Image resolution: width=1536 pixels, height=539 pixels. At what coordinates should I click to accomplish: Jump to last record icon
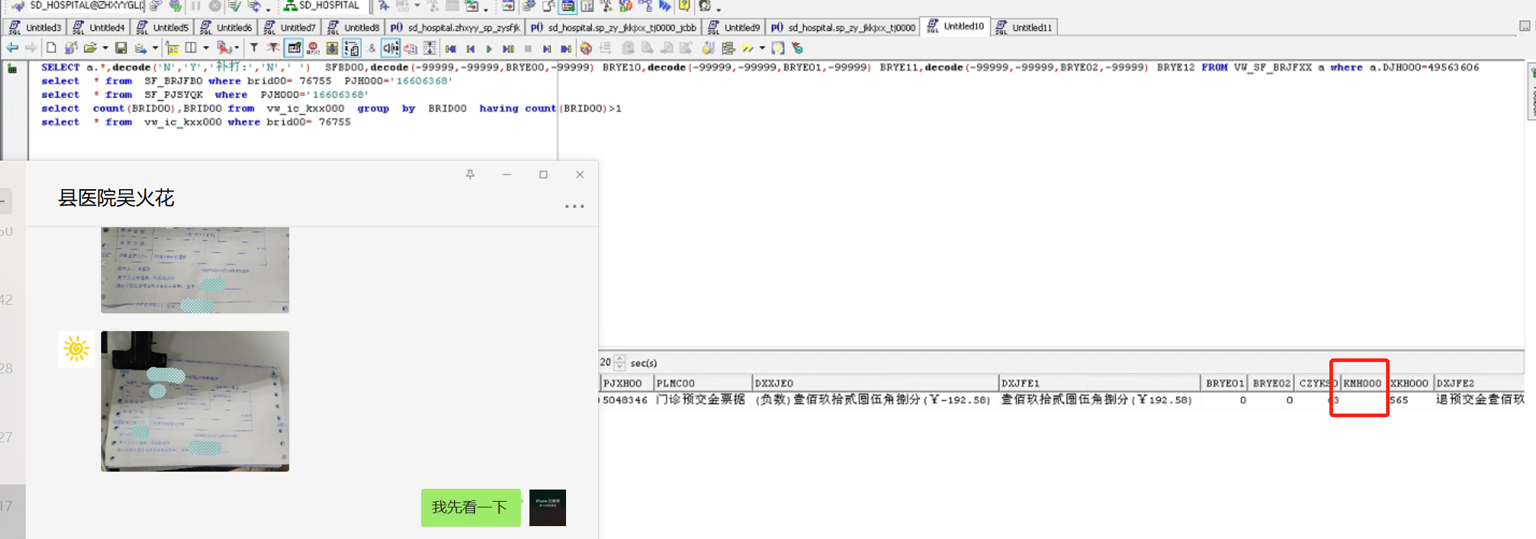[x=566, y=49]
